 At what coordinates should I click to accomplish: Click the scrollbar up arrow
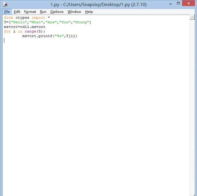pyautogui.click(x=192, y=17)
